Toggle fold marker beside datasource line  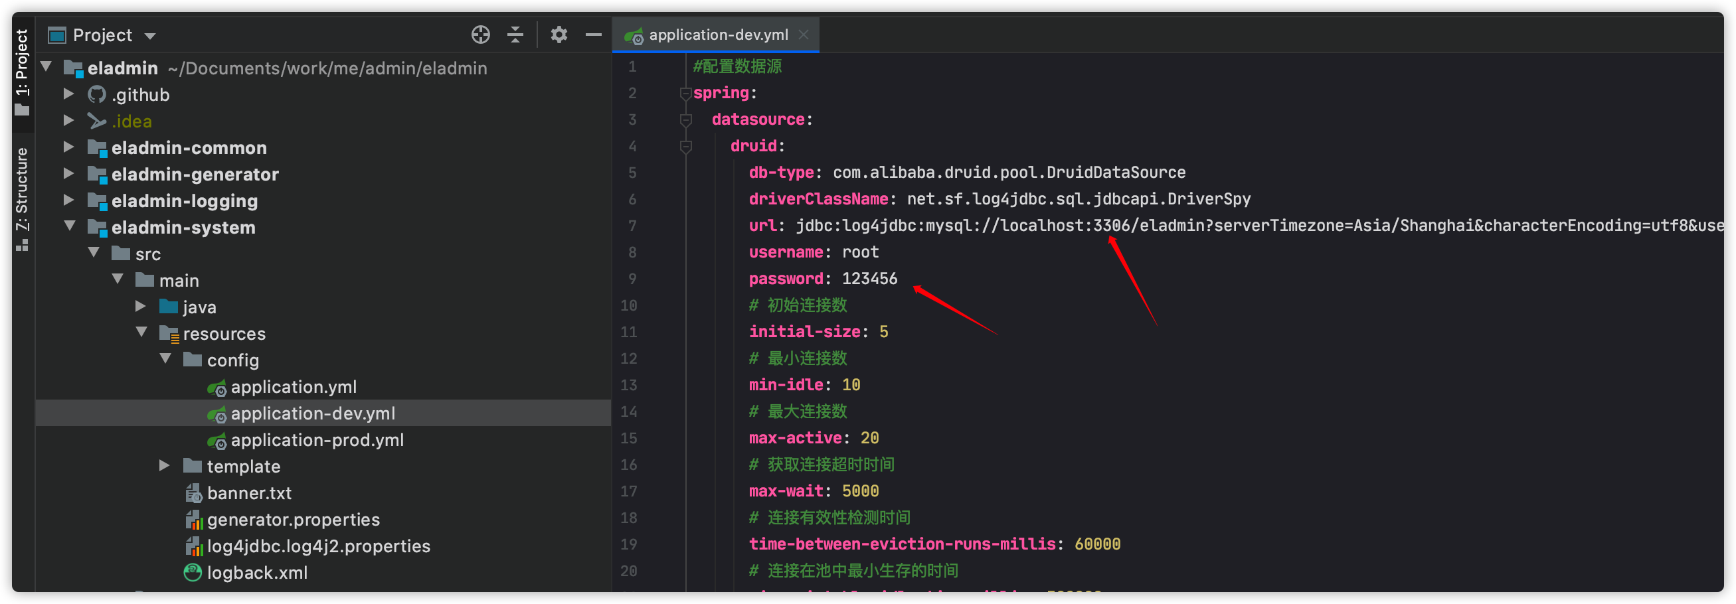(x=685, y=120)
